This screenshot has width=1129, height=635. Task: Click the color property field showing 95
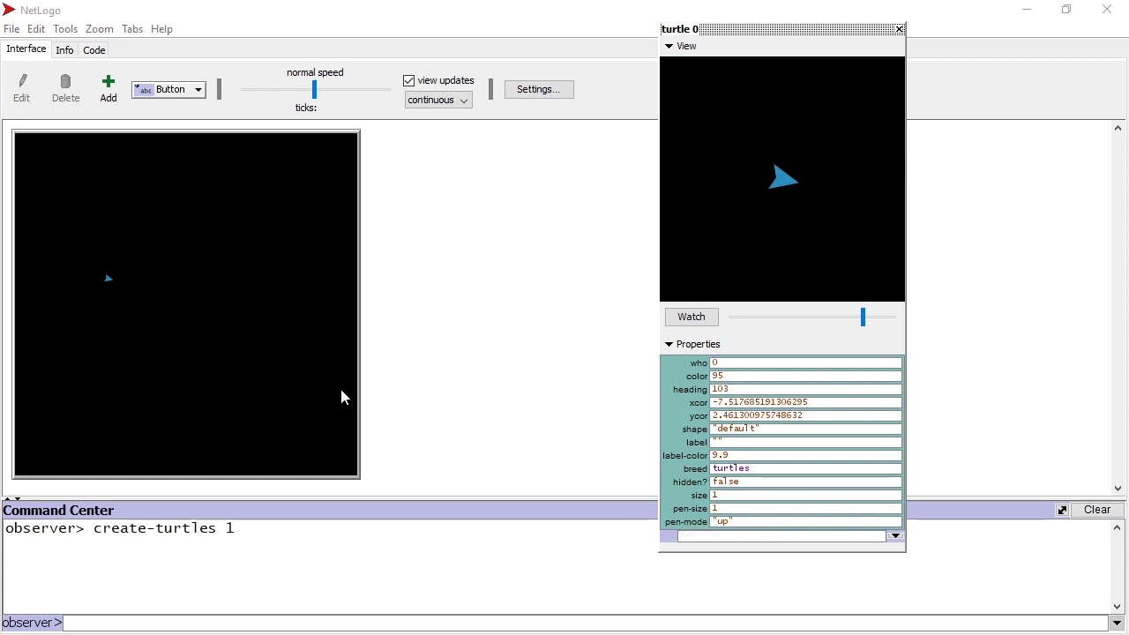(806, 376)
